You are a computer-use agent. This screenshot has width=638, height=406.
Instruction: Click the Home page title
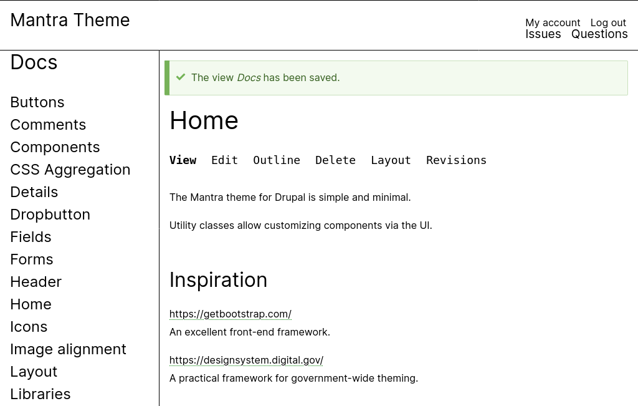(x=204, y=120)
